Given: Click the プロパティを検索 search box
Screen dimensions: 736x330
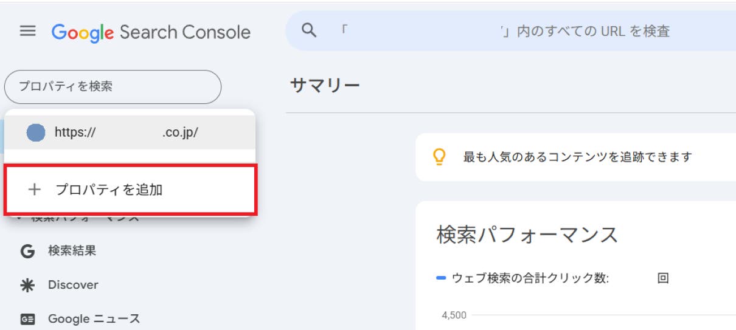Looking at the screenshot, I should click(x=113, y=87).
